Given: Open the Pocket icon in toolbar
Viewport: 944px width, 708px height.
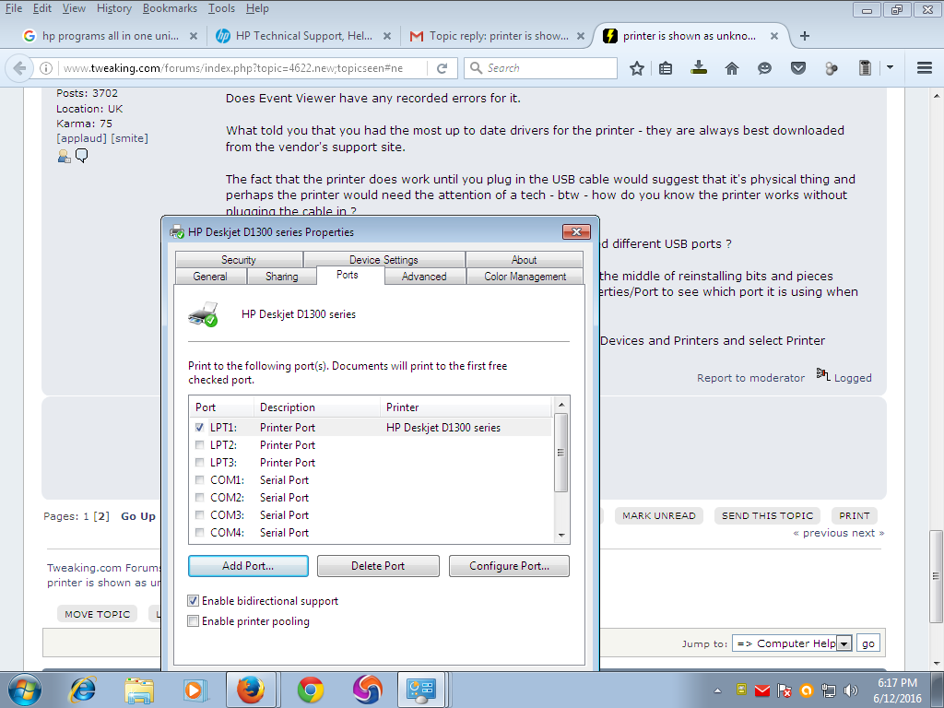Looking at the screenshot, I should point(797,68).
